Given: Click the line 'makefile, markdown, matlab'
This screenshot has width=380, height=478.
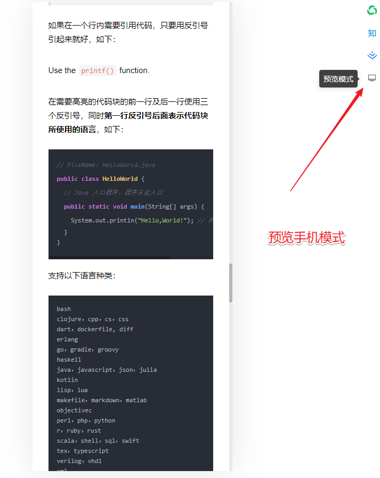Looking at the screenshot, I should click(102, 400).
